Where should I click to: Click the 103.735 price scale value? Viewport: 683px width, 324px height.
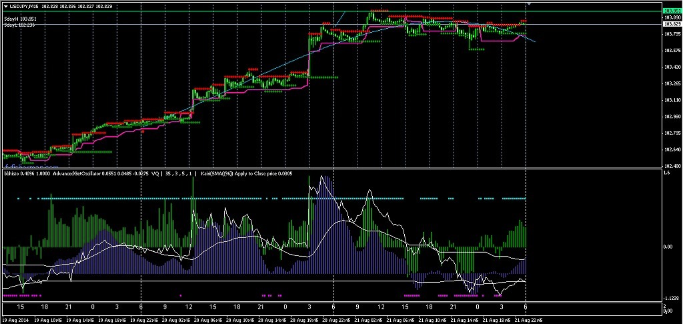[672, 33]
